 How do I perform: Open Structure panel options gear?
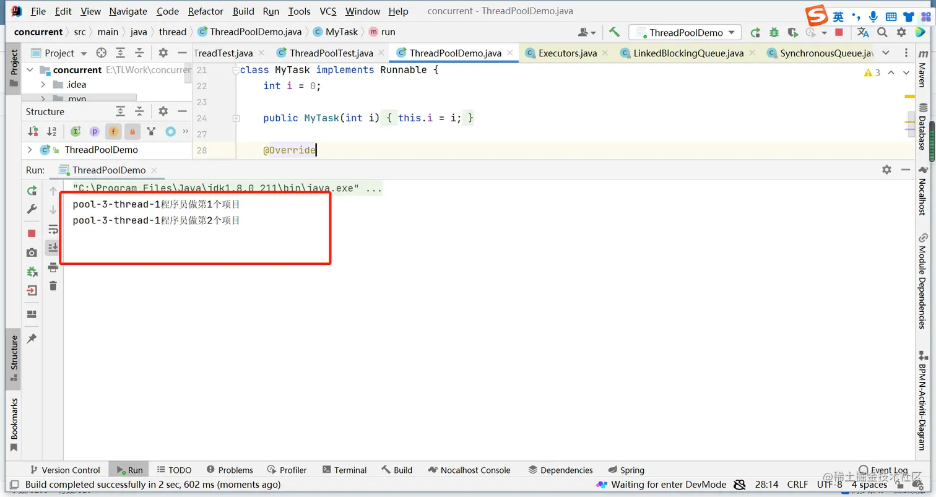tap(163, 111)
